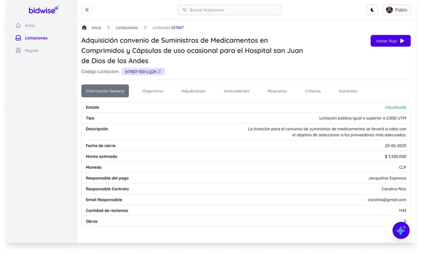
Task: Go to the Criterios tab
Action: click(313, 91)
